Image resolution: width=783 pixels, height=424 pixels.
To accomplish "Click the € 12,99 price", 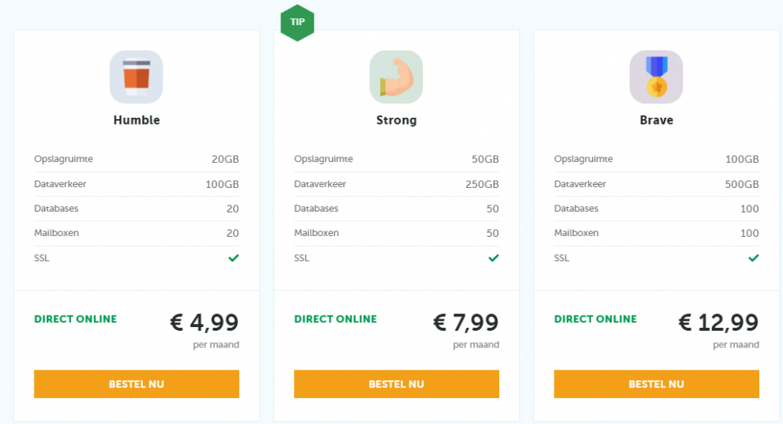I will pyautogui.click(x=718, y=323).
